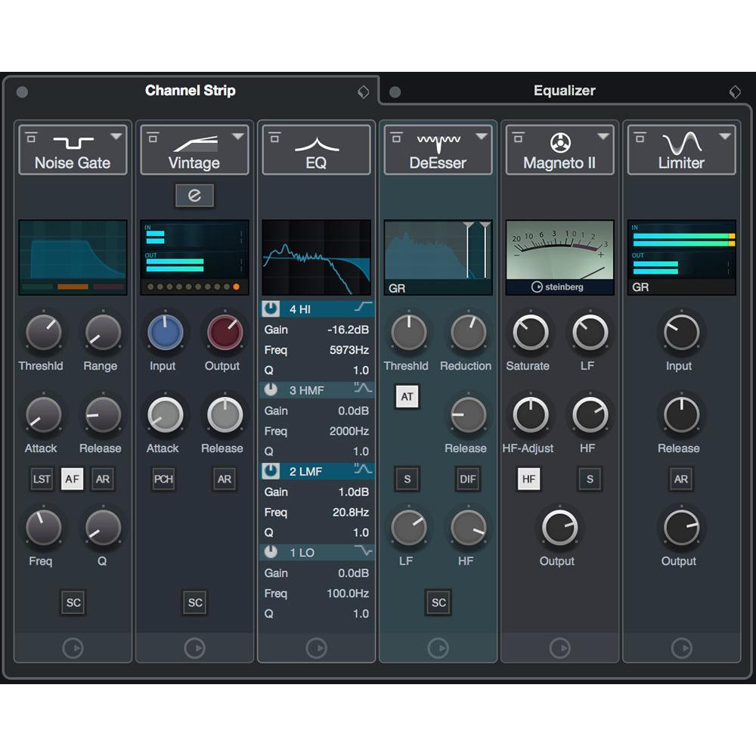Screen dimensions: 756x756
Task: Enable the AT button on the DeEsser
Action: pyautogui.click(x=407, y=396)
